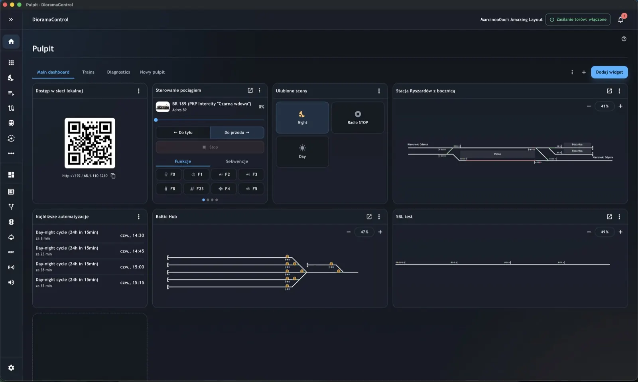This screenshot has width=638, height=382.
Task: Select Do tyłu direction
Action: click(x=183, y=133)
